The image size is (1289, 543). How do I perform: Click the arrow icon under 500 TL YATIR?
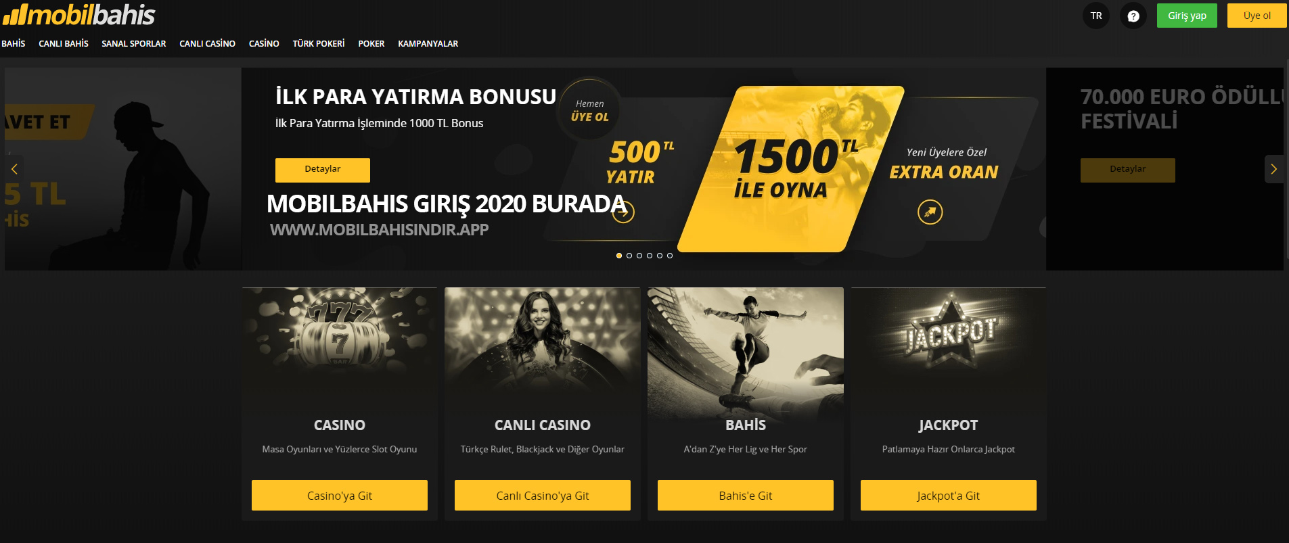pyautogui.click(x=623, y=212)
